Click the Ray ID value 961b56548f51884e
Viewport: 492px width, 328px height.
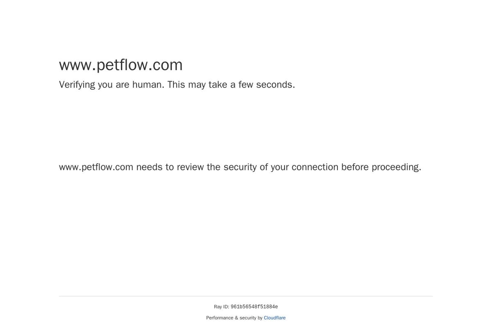click(254, 307)
